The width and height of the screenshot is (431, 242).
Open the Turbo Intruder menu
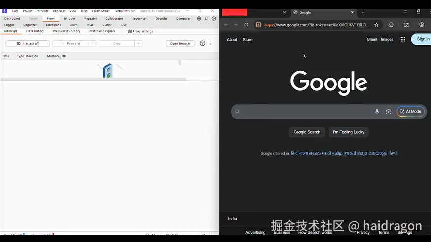[125, 11]
